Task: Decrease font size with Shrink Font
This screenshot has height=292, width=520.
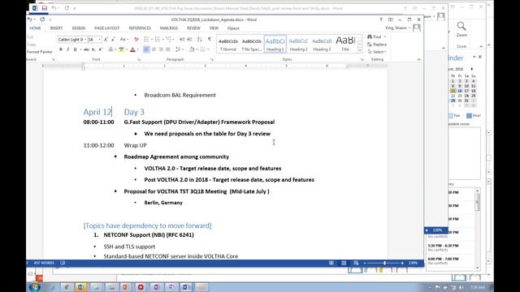Action: [113, 40]
